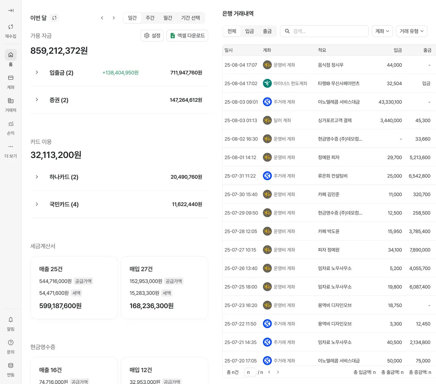436x384 pixels.
Task: Open 알림 notifications bell icon
Action: tap(11, 320)
